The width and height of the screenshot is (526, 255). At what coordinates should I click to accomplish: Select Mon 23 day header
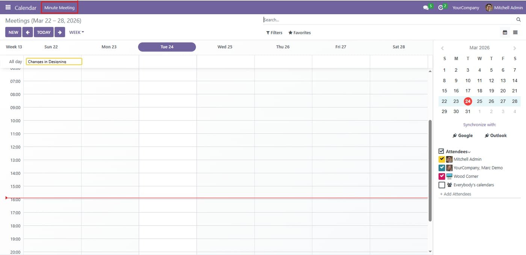point(109,47)
